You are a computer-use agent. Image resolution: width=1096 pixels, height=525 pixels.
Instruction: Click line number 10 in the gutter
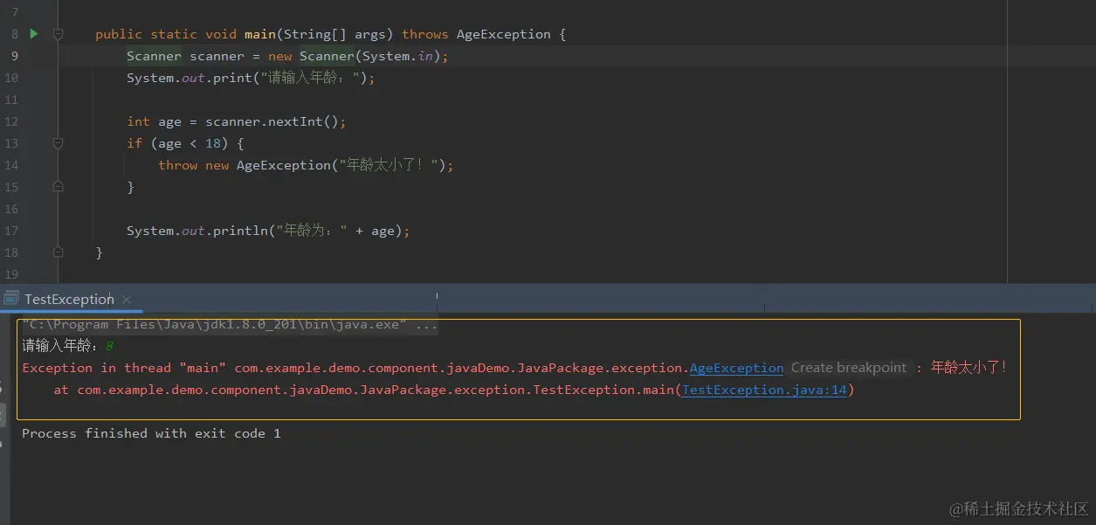[10, 78]
